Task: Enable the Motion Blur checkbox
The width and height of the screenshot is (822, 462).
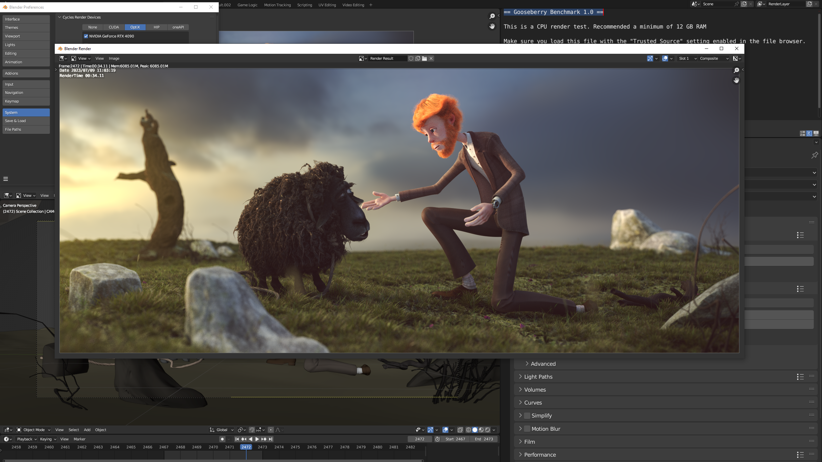Action: (527, 429)
